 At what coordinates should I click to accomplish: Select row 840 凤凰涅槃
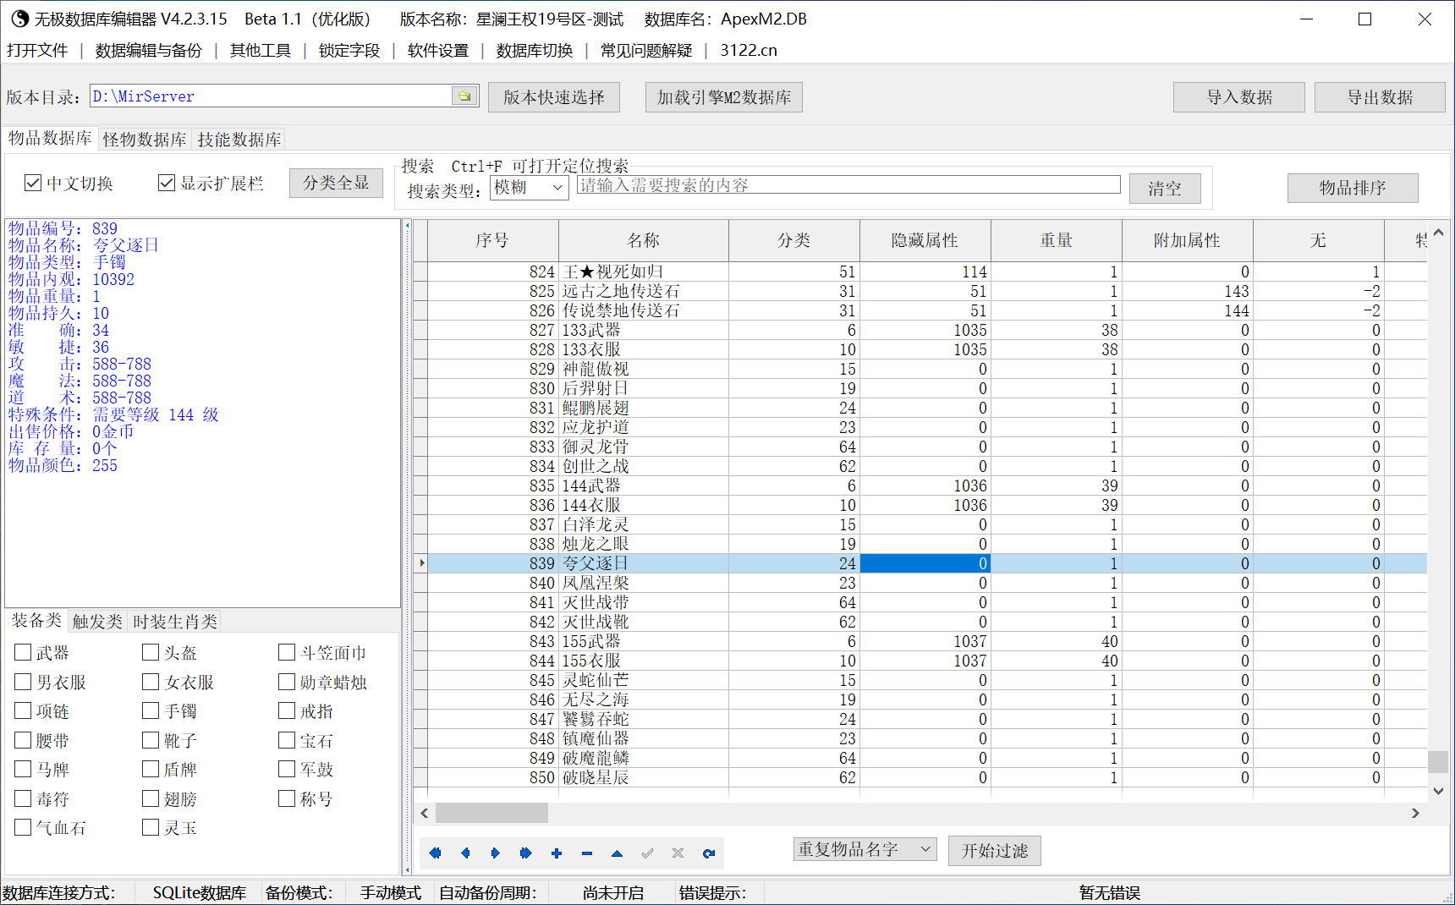click(927, 583)
